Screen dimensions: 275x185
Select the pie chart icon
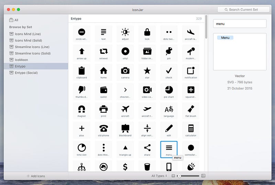169,91
